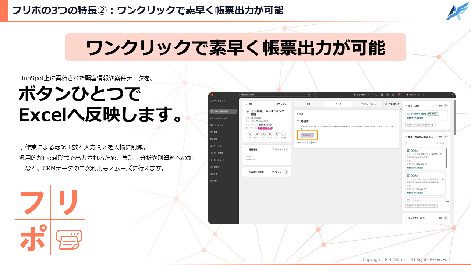This screenshot has height=265, width=471.
Task: Open アクション dropdown beside 取引
Action: click(x=283, y=104)
